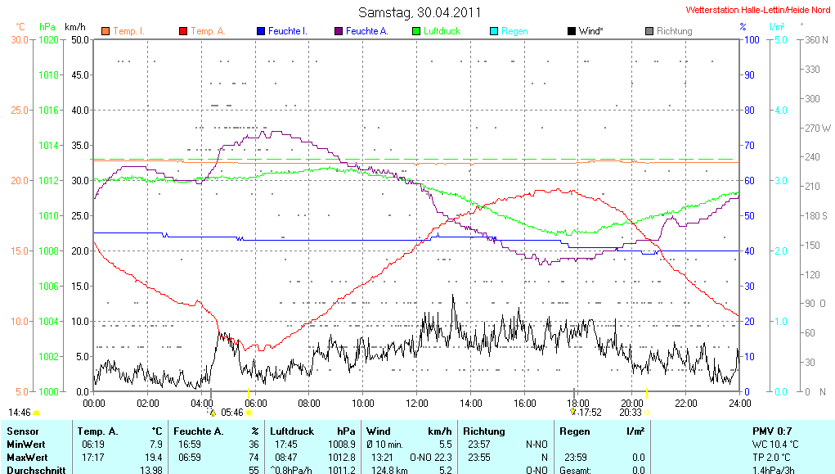
Task: Select the green Luftdruck legend square
Action: click(416, 31)
